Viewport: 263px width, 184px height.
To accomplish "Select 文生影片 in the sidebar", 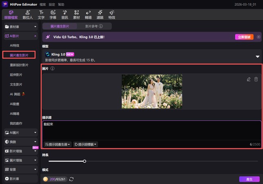I will (x=16, y=85).
